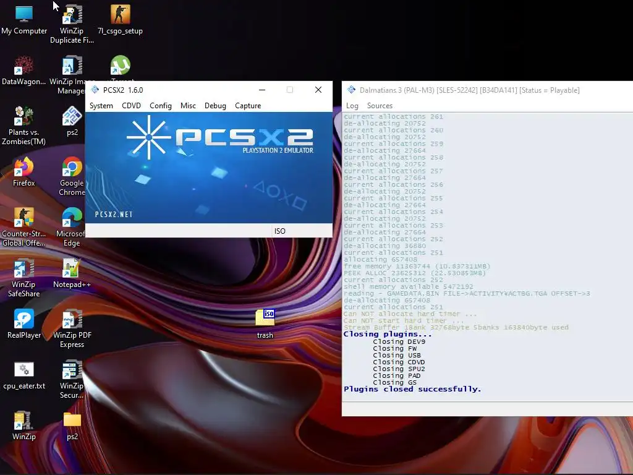The height and width of the screenshot is (475, 633).
Task: Open the Config menu in PCSX2
Action: 161,106
